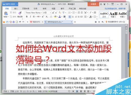Click the promotional link at top right
The width and height of the screenshot is (131, 95).
point(115,9)
